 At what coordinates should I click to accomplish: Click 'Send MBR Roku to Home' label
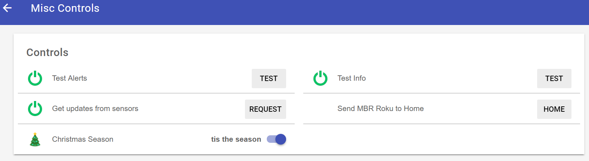pos(381,109)
